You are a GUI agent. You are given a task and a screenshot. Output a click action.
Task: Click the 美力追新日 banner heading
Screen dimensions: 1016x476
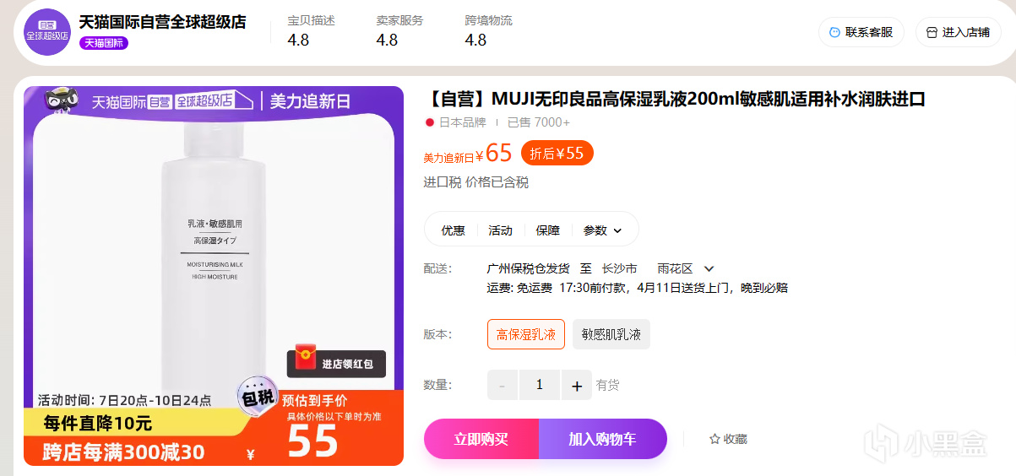click(309, 102)
